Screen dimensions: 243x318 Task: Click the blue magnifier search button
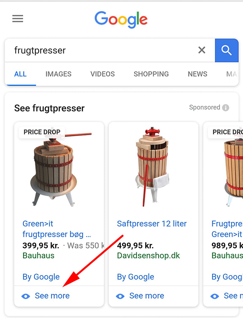227,50
